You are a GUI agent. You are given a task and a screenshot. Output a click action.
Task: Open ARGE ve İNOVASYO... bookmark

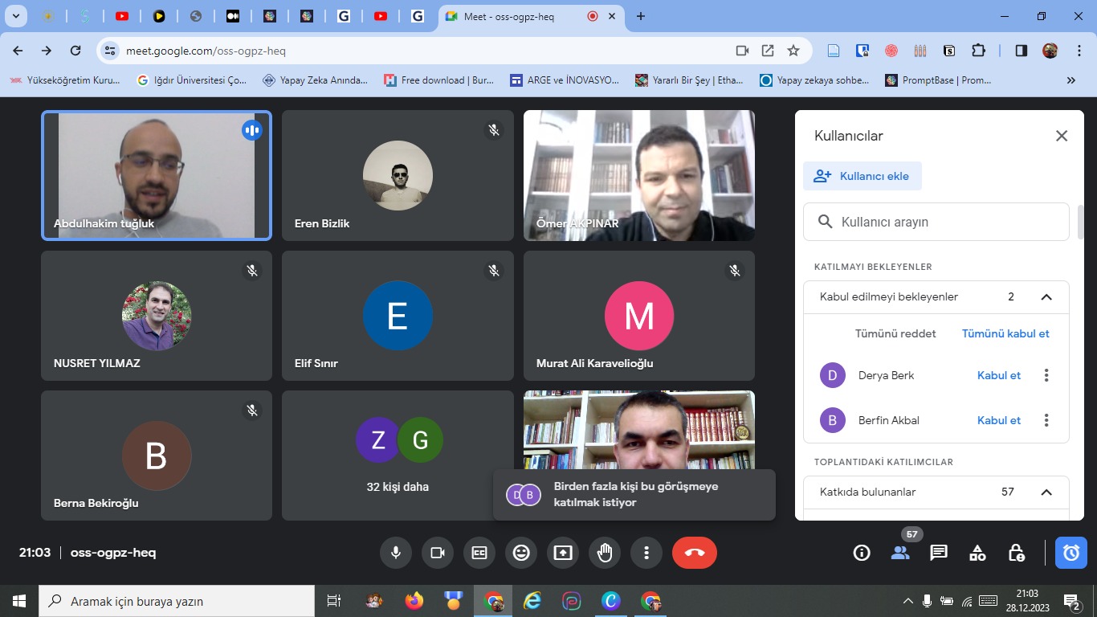click(565, 80)
